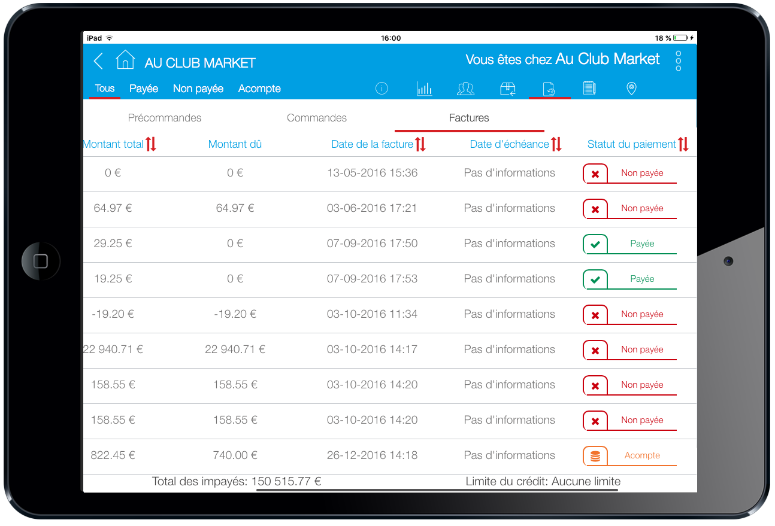
Task: Click the red X icon on the 13-05-2016 invoice
Action: click(595, 174)
